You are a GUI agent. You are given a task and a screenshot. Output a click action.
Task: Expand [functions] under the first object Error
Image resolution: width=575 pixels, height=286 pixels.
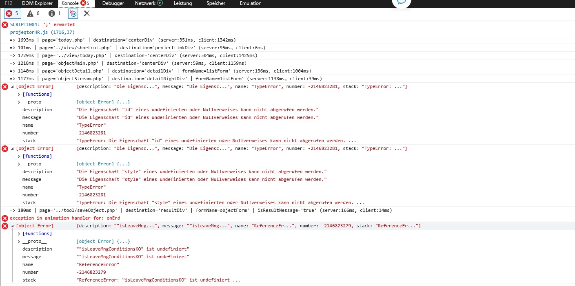(x=19, y=95)
